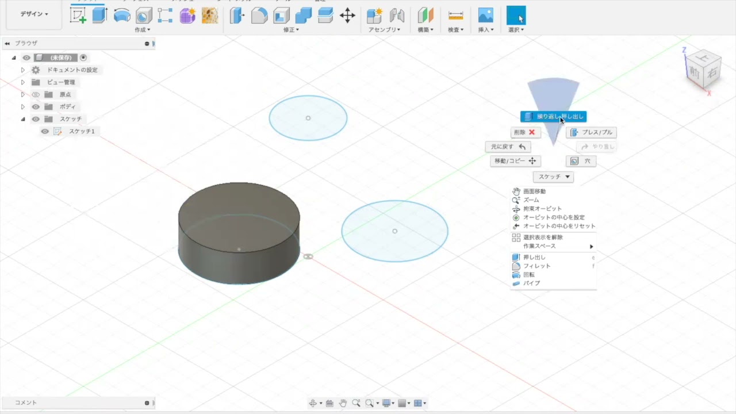Select オービットの中心を設定 from context menu
Image resolution: width=736 pixels, height=414 pixels.
tap(553, 217)
